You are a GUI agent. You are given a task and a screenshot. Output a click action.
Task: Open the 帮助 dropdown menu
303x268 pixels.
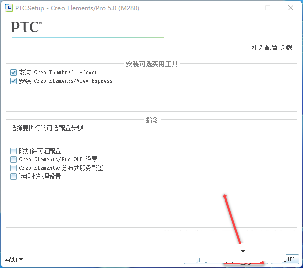(x=14, y=259)
